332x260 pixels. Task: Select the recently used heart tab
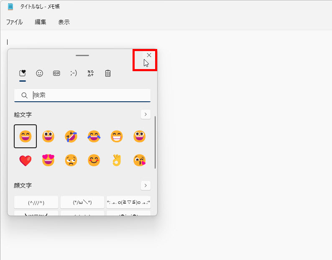(23, 73)
